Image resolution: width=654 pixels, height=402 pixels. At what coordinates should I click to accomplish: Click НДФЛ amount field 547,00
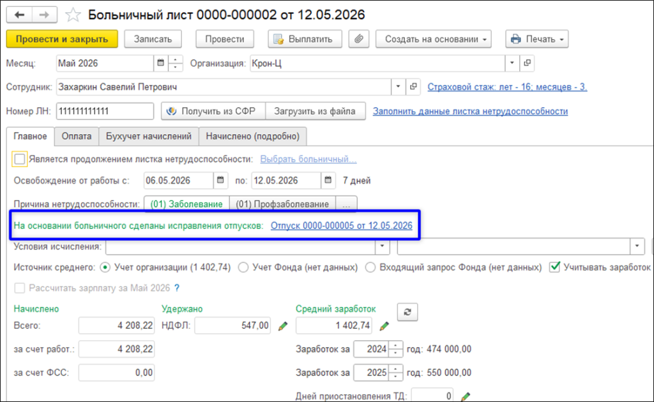(232, 325)
